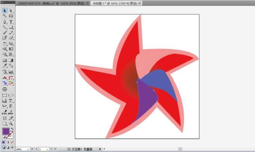Select the Eraser tool
The width and height of the screenshot is (255, 152).
click(x=11, y=38)
